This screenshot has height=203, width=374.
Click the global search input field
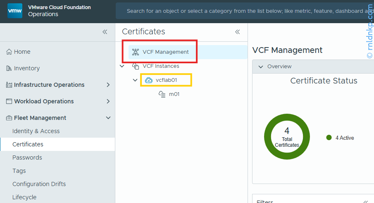[244, 11]
